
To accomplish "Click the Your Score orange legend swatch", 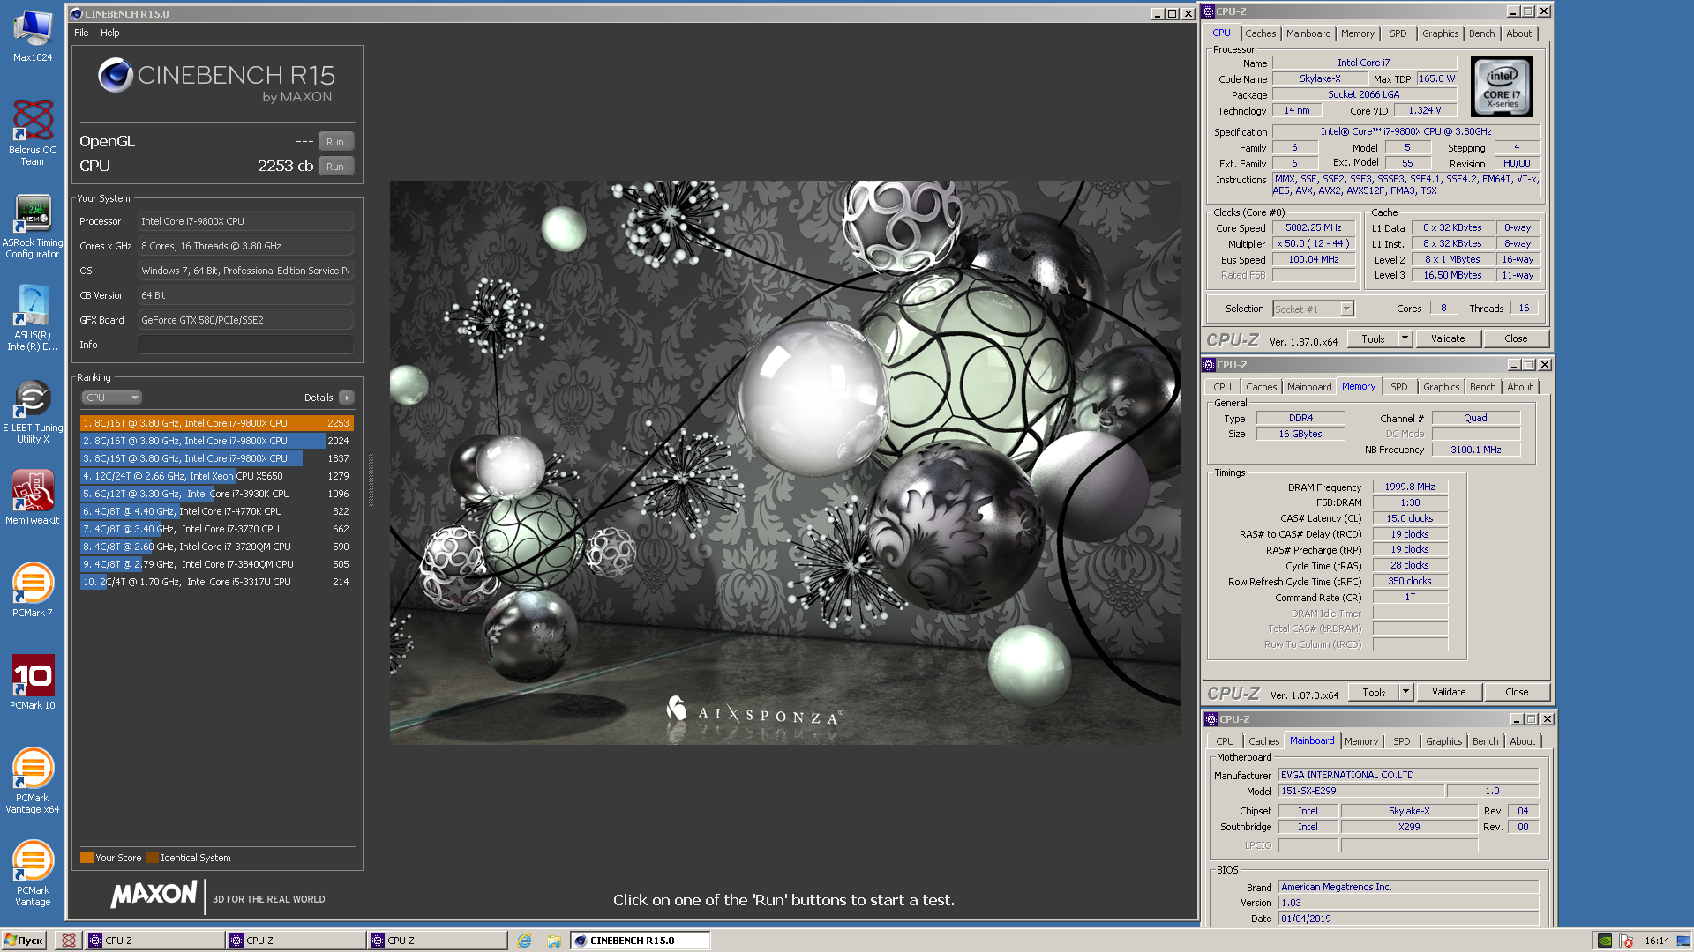I will [86, 858].
